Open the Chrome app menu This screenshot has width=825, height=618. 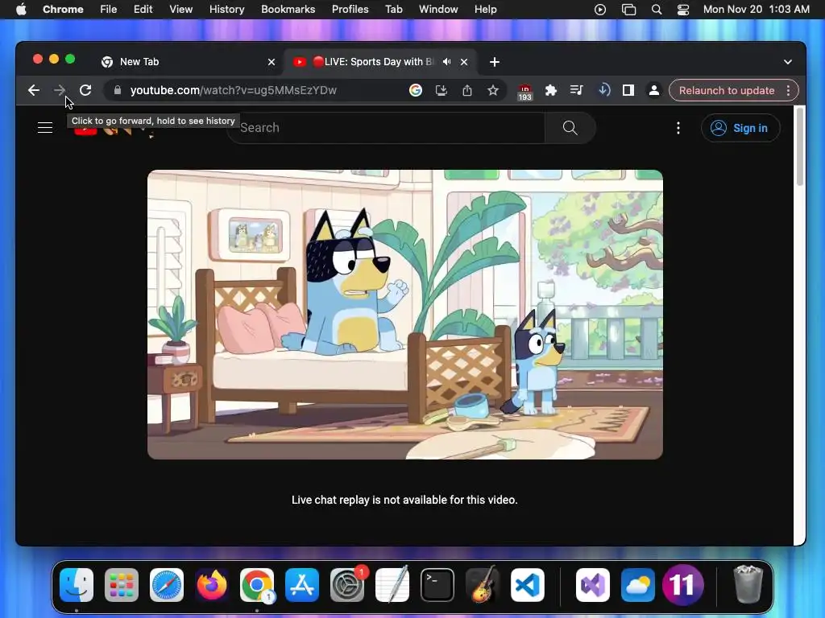pyautogui.click(x=63, y=9)
